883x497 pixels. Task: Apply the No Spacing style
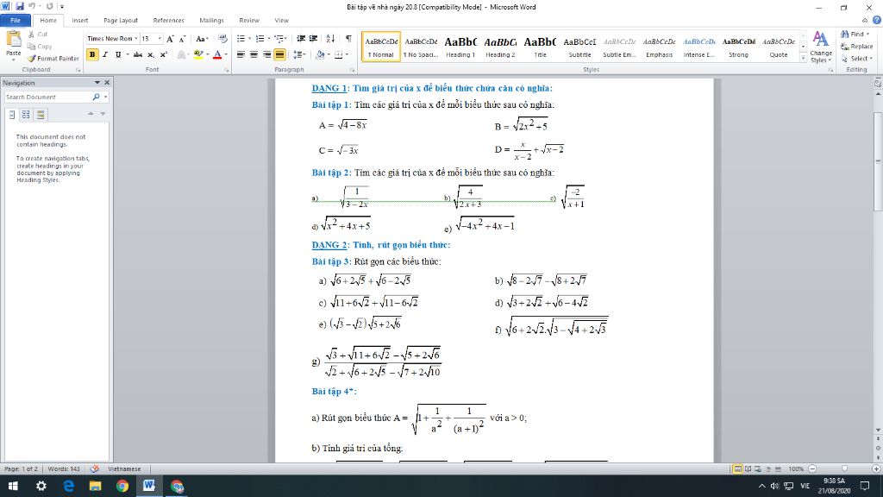pos(421,47)
